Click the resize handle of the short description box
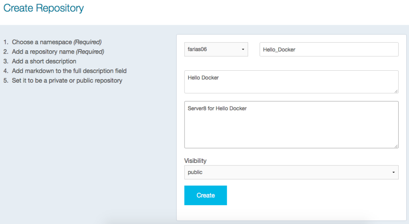 pos(396,91)
